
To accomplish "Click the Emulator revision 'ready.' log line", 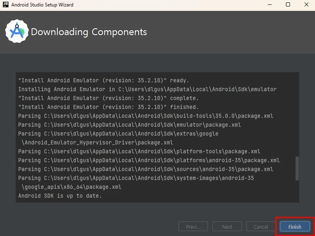I will [103, 80].
